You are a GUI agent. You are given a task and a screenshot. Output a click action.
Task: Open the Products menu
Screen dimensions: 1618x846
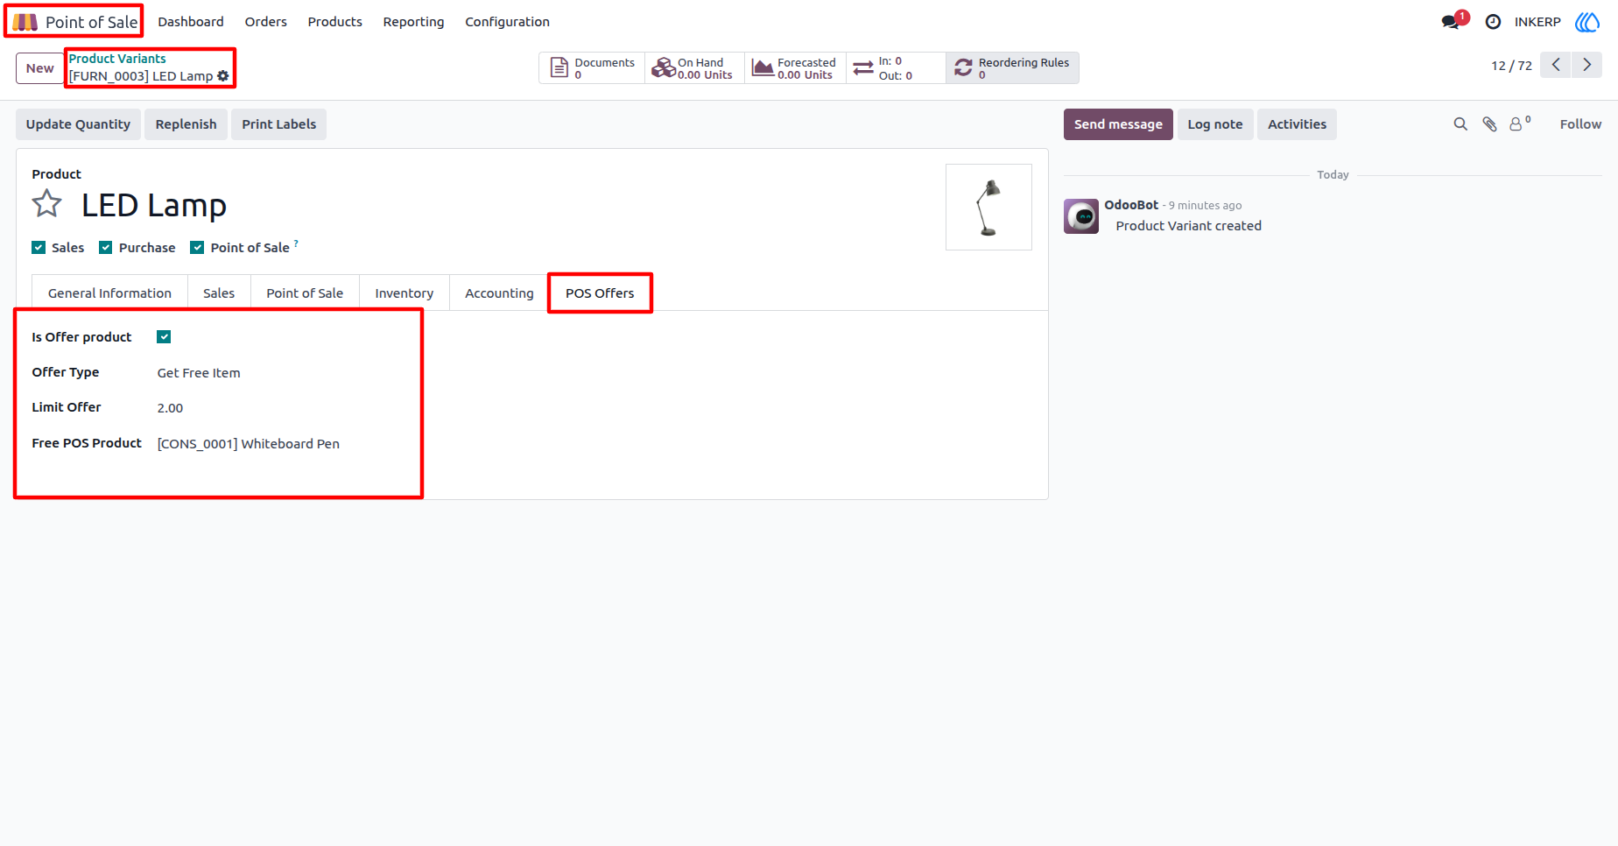pyautogui.click(x=334, y=22)
